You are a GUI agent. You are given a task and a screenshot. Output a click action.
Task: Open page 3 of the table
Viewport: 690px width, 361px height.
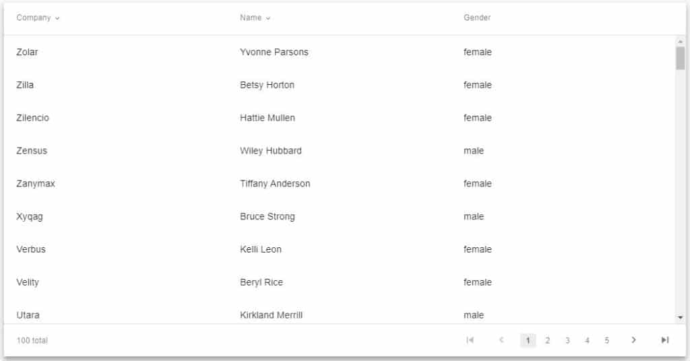[x=567, y=340]
